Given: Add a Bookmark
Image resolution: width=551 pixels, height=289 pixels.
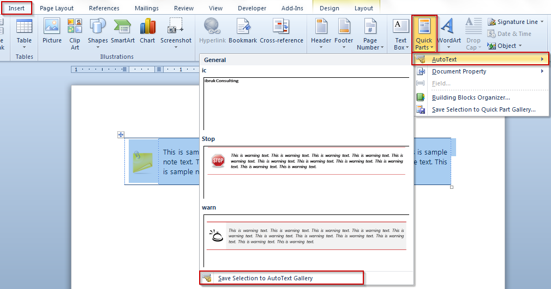Looking at the screenshot, I should tap(243, 32).
